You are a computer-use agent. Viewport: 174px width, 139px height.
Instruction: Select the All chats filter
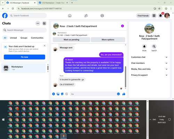point(5,38)
